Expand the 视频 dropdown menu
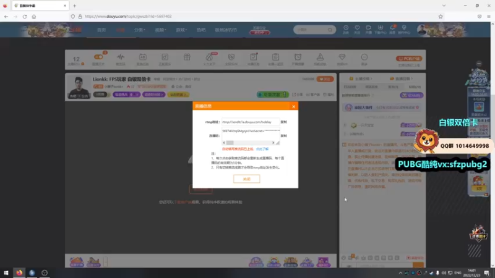 (160, 30)
